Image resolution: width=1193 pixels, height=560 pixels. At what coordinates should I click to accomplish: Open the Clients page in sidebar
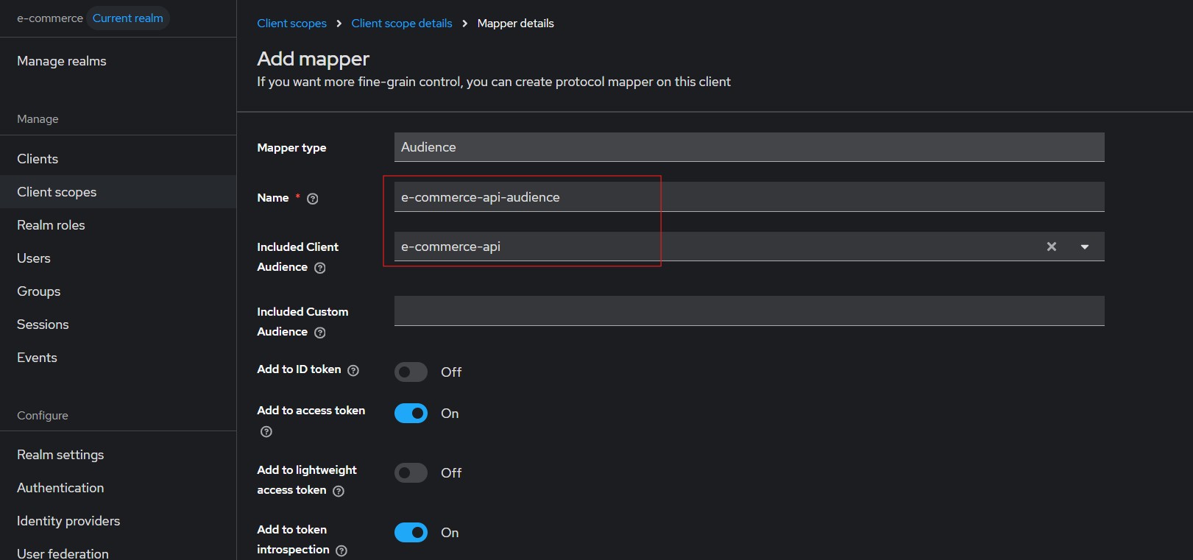[38, 159]
